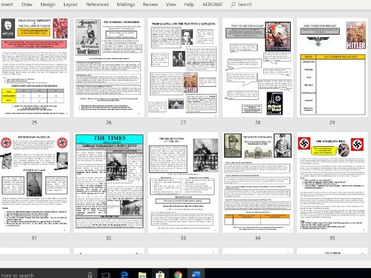This screenshot has width=371, height=278.
Task: Open the Draw ribbon tab
Action: pyautogui.click(x=27, y=5)
